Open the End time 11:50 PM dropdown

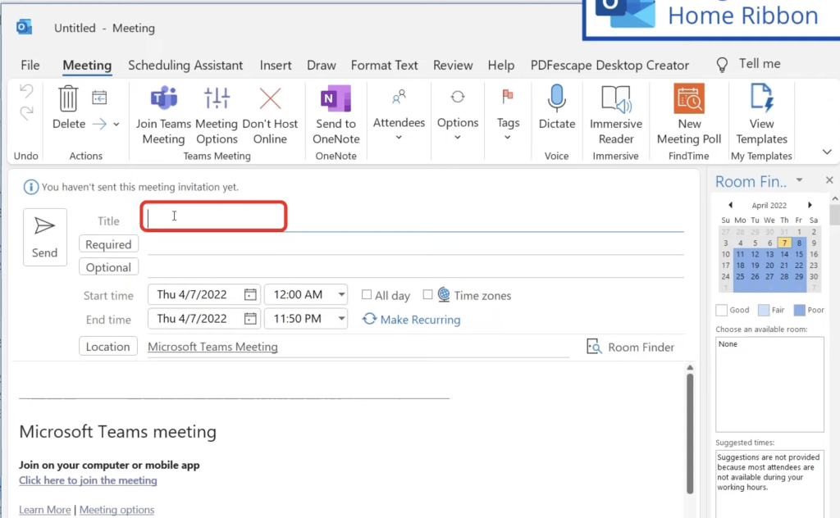[x=341, y=318]
